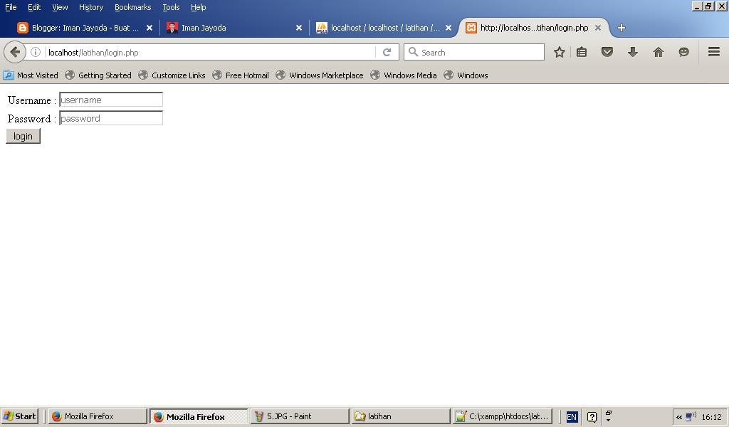Switch to the Iman Jayoda tab

click(x=234, y=28)
